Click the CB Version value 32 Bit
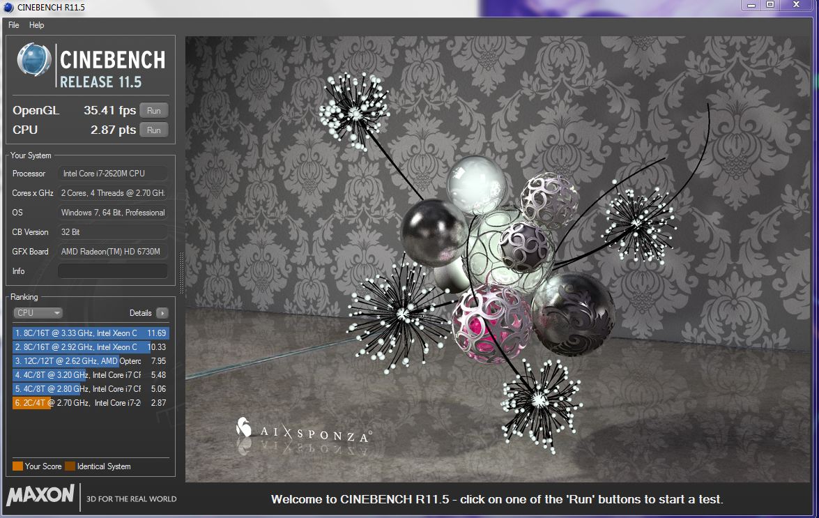The width and height of the screenshot is (819, 518). 113,232
